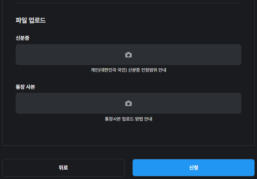The image size is (257, 179).
Task: Click the 파일 업로드 title text
Action: tap(30, 20)
